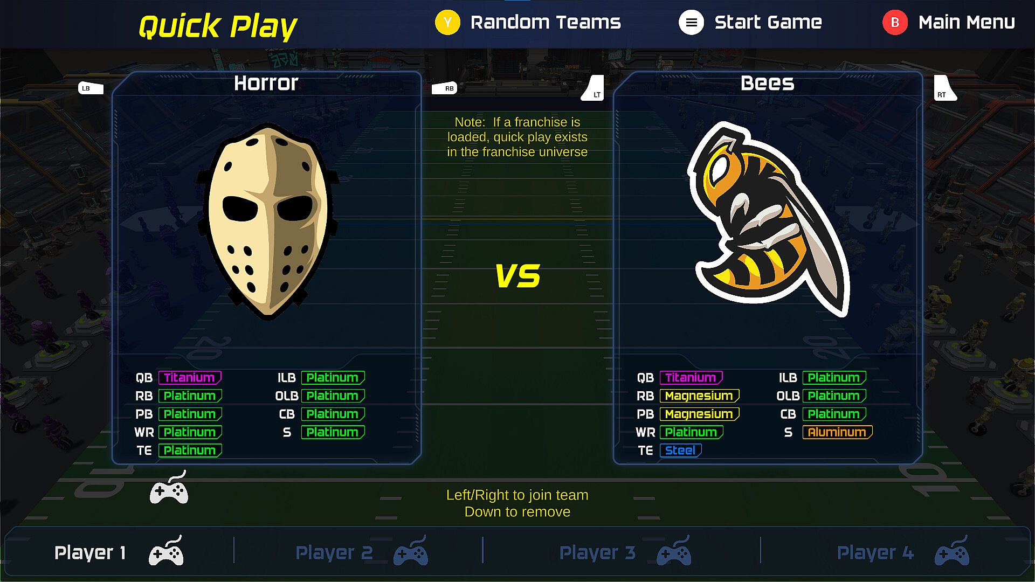Click the Bees team logo
Image resolution: width=1035 pixels, height=582 pixels.
coord(769,219)
